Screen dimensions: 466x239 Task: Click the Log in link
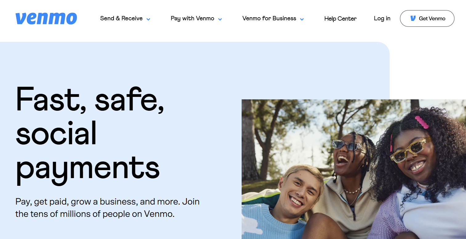click(382, 18)
